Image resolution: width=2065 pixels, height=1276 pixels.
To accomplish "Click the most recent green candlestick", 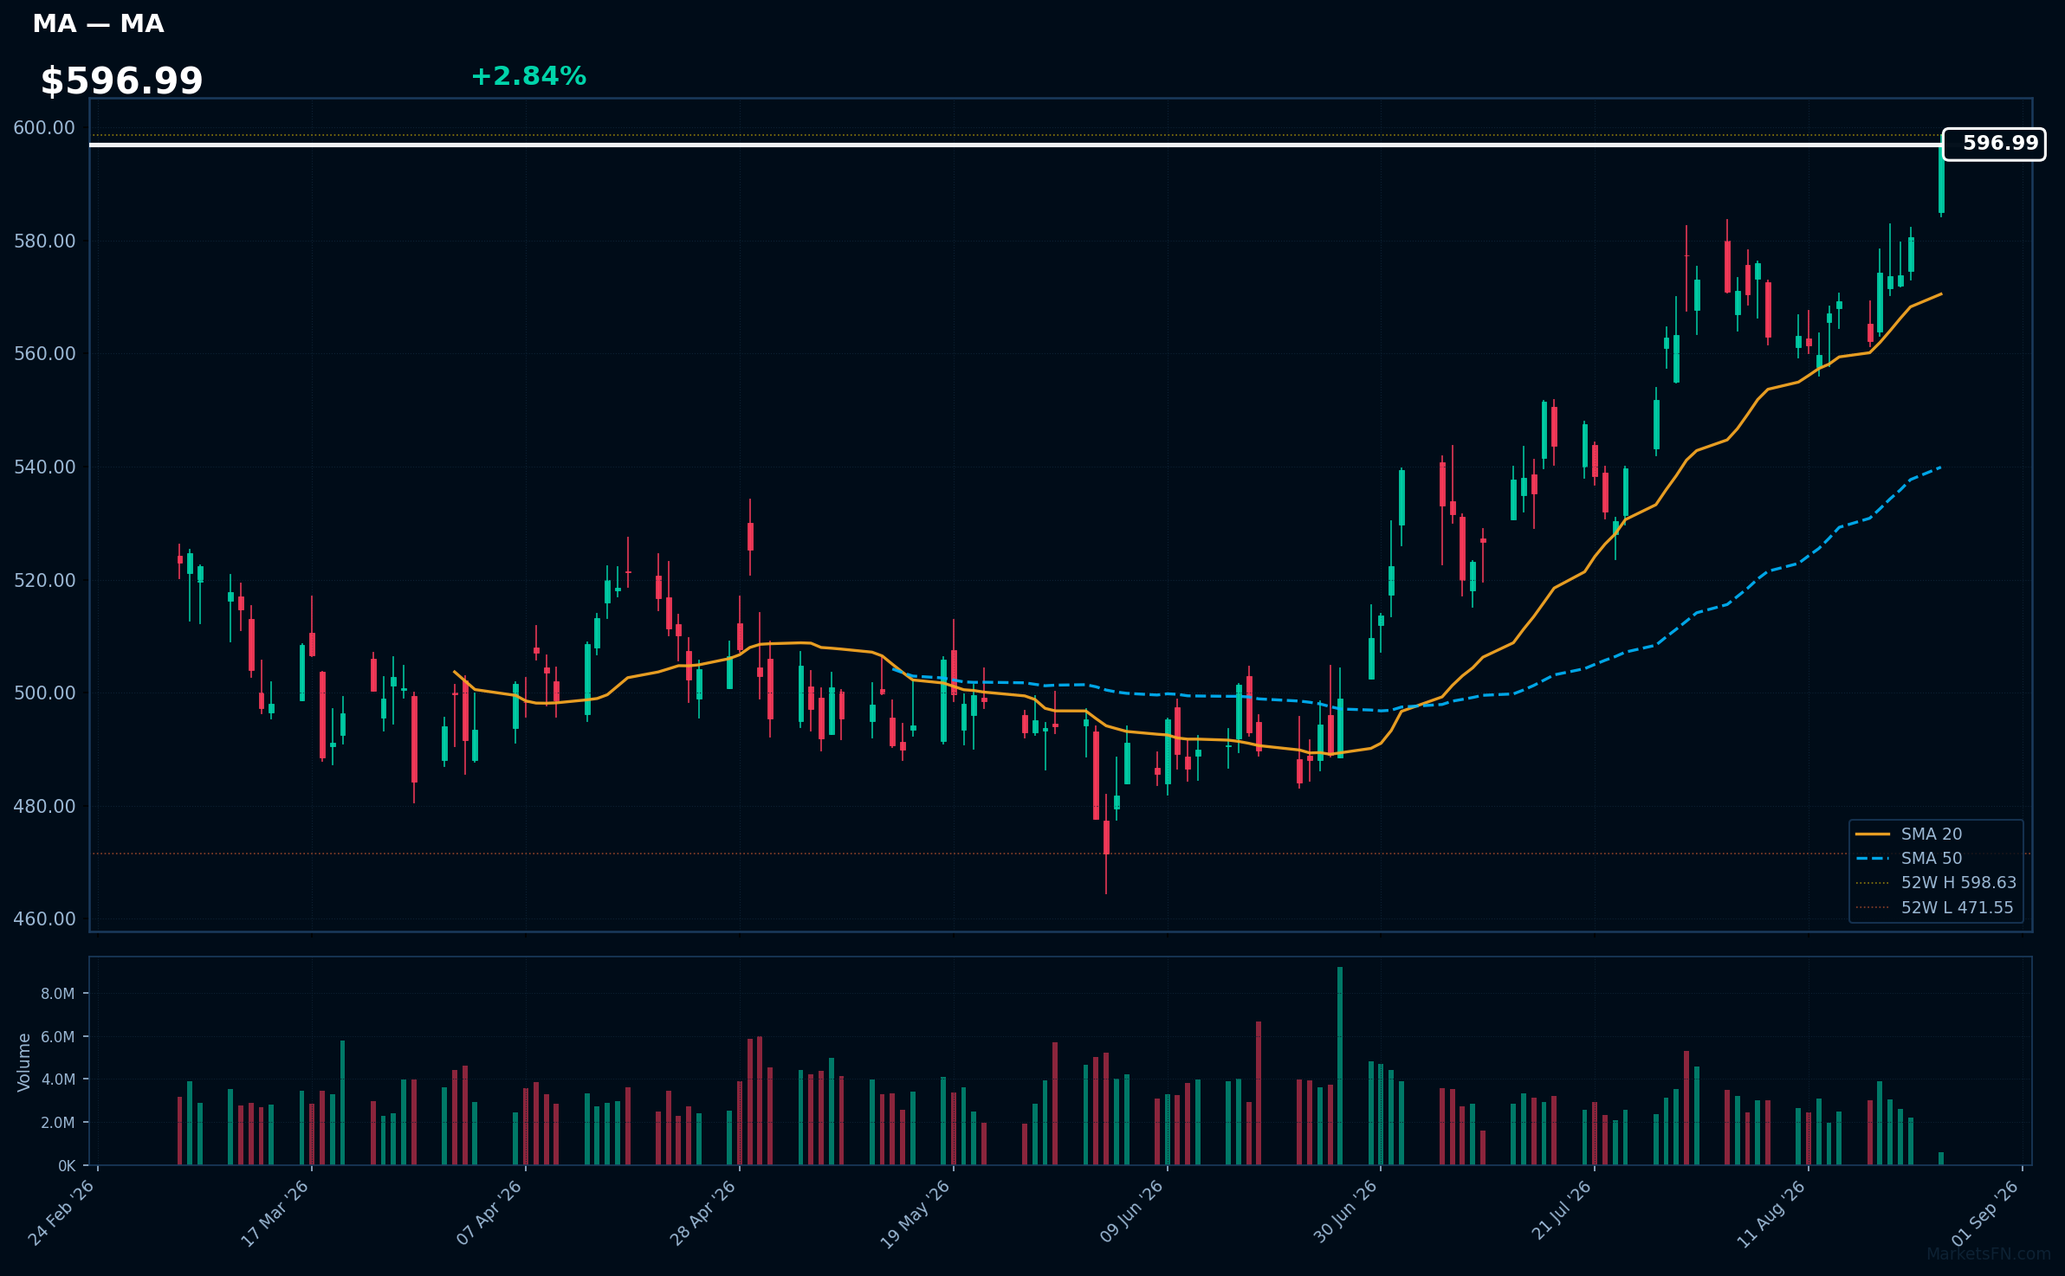I will tap(1941, 179).
